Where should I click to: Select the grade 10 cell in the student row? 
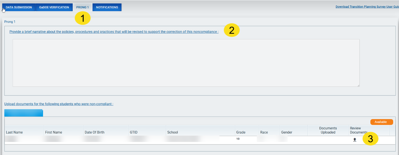pyautogui.click(x=238, y=139)
